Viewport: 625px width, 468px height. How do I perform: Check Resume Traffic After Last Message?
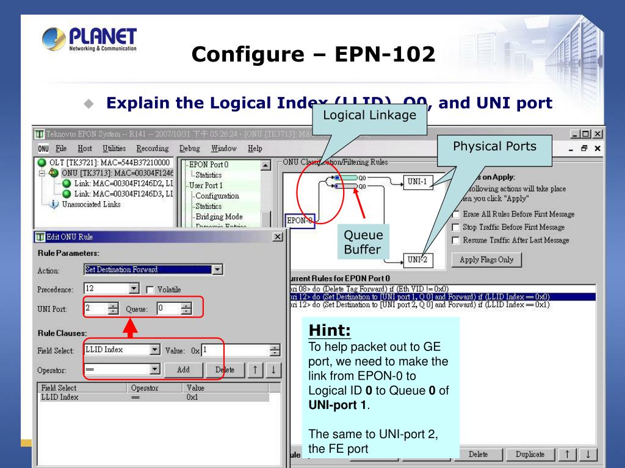point(455,240)
